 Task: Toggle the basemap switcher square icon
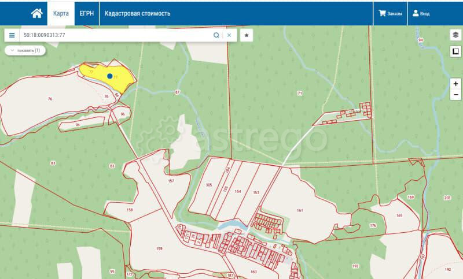point(455,51)
